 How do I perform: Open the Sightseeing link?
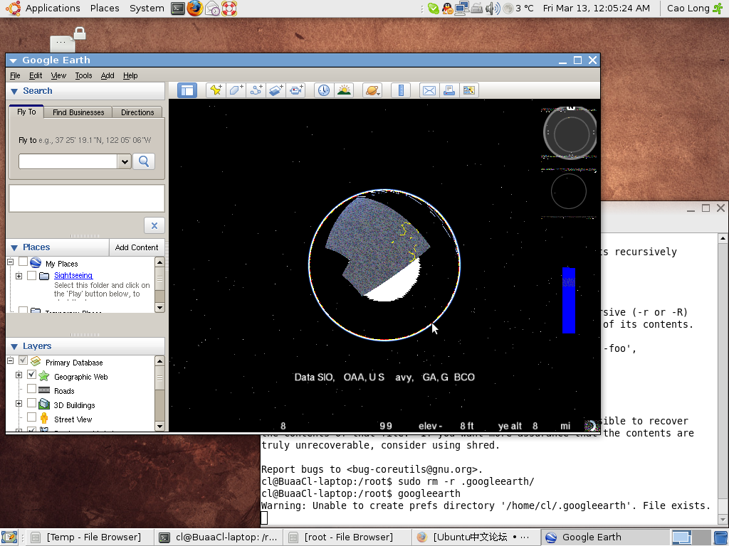point(73,275)
